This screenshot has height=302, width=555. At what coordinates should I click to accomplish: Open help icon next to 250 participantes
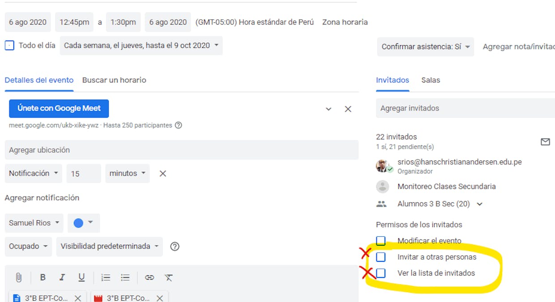pos(178,126)
